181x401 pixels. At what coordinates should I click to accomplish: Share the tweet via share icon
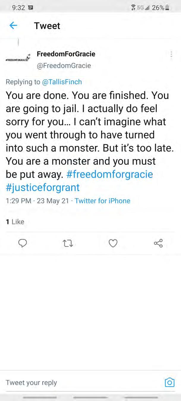158,243
